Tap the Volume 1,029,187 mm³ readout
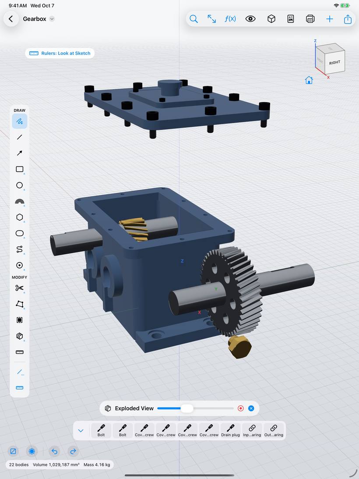The height and width of the screenshot is (479, 359). click(56, 465)
